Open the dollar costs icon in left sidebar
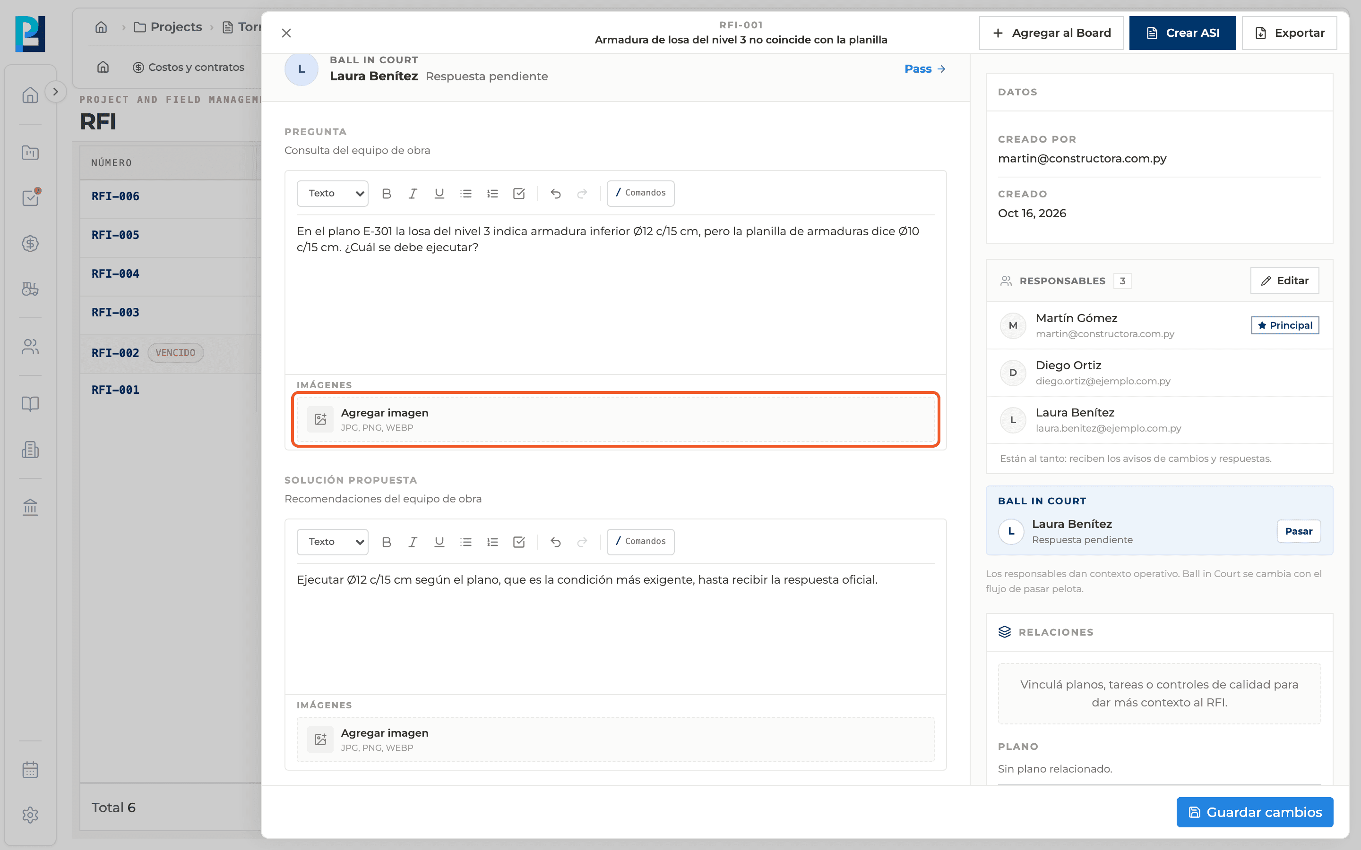 click(x=30, y=243)
